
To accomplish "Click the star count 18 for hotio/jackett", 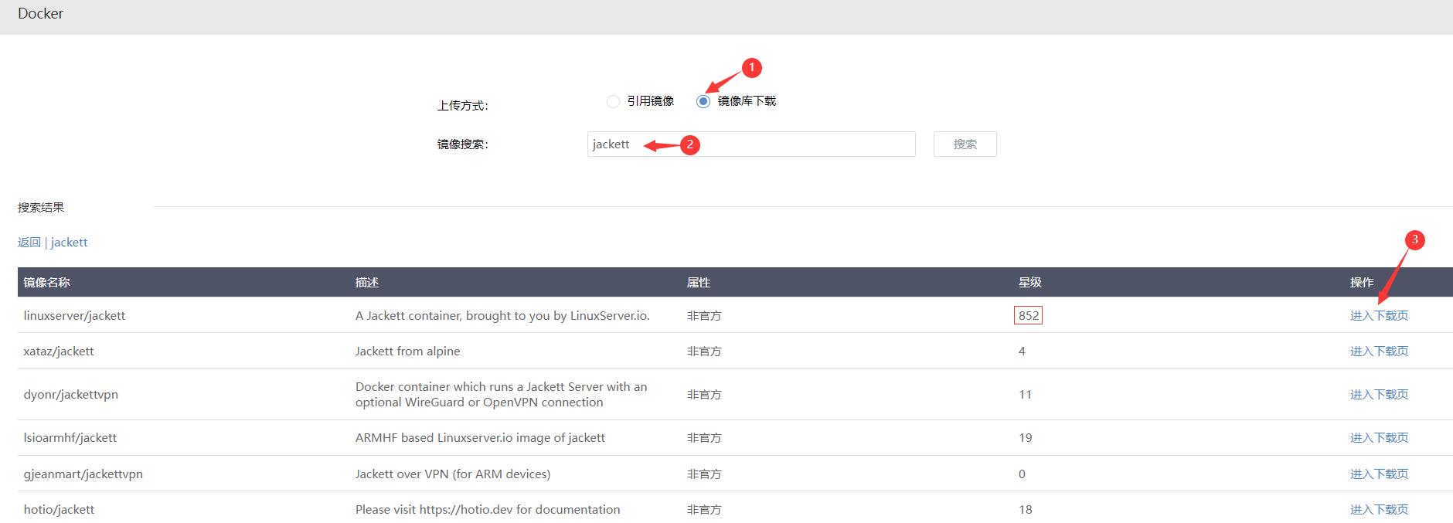I will [x=1026, y=510].
